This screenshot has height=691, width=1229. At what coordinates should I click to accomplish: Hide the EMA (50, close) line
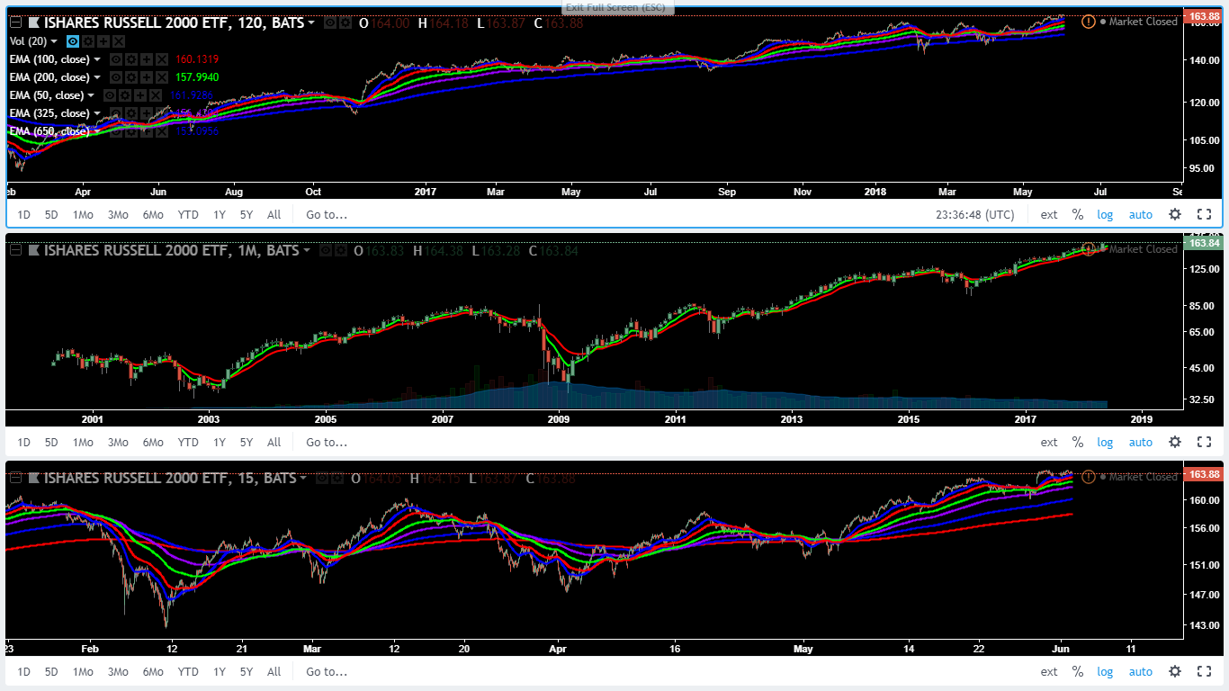(109, 95)
